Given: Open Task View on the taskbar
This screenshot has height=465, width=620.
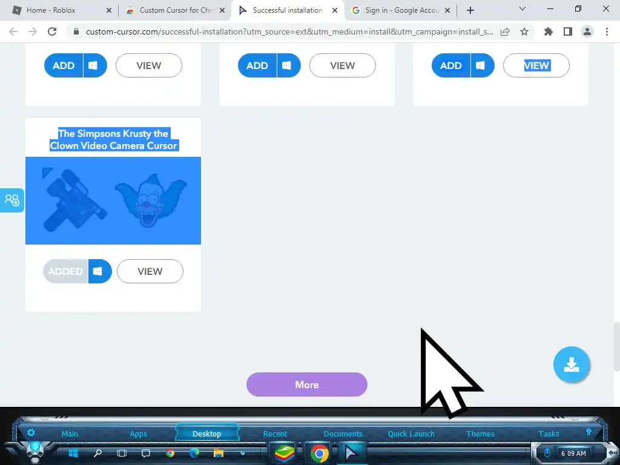Looking at the screenshot, I should pyautogui.click(x=122, y=453).
